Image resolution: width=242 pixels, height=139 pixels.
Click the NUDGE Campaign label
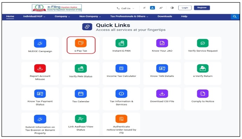[x=40, y=51]
